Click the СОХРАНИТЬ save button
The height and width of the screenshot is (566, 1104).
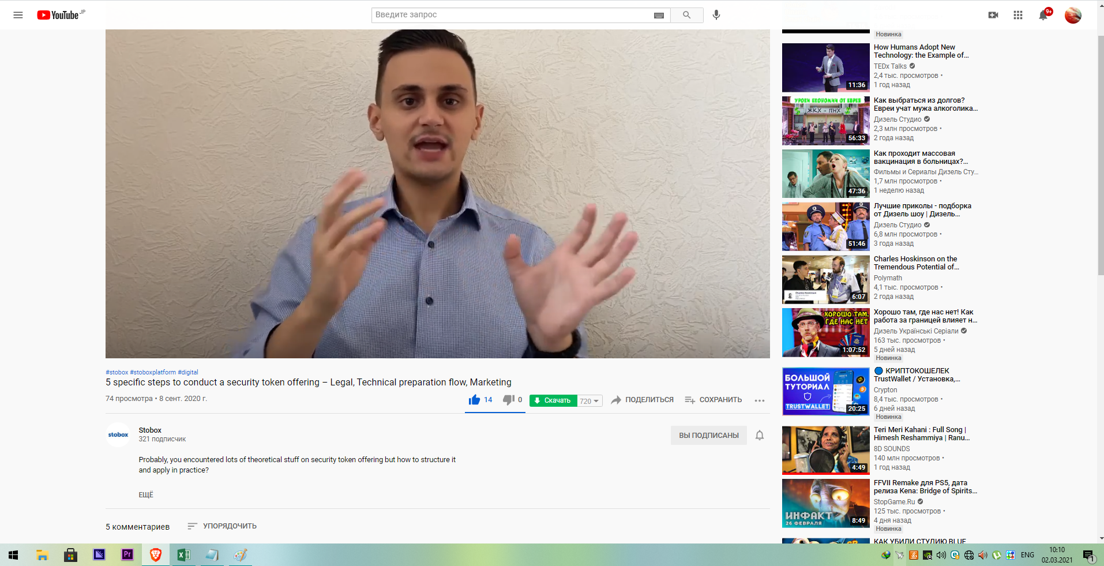point(720,400)
